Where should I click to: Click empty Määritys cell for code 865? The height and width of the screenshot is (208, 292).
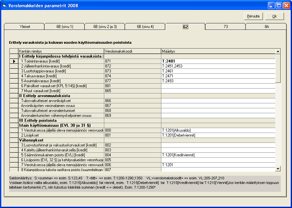pyautogui.click(x=218, y=91)
